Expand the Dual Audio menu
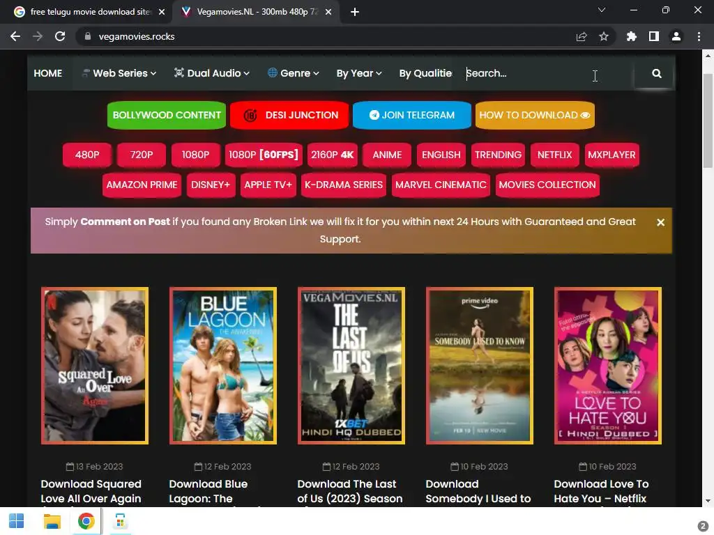714x535 pixels. point(212,73)
